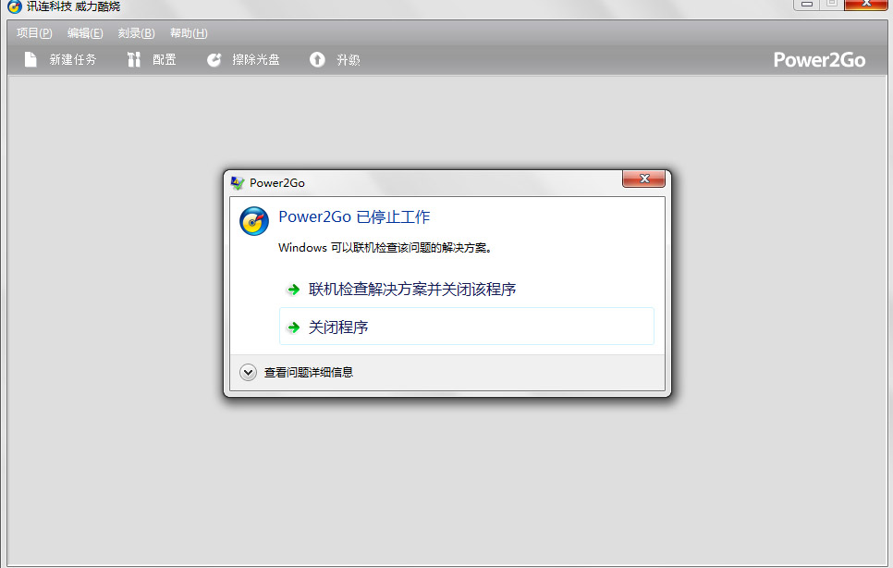The height and width of the screenshot is (568, 893).
Task: Click the 擦除光盘 disc icon
Action: [214, 59]
